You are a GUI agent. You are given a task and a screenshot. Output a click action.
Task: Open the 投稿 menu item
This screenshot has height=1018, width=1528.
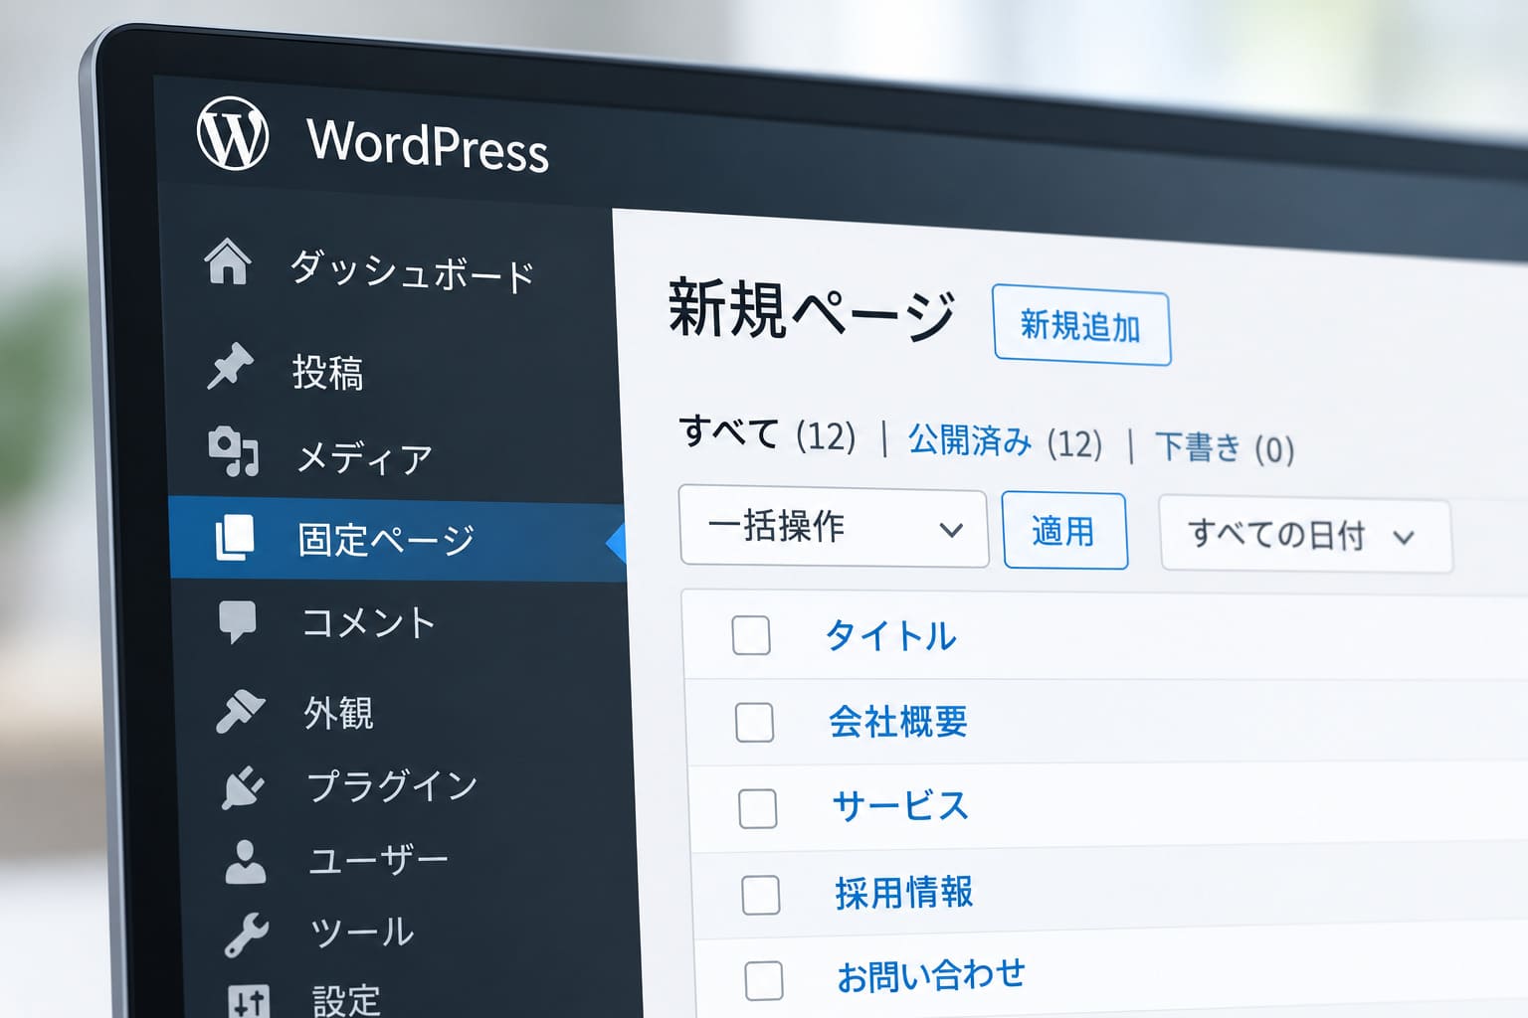pyautogui.click(x=328, y=373)
